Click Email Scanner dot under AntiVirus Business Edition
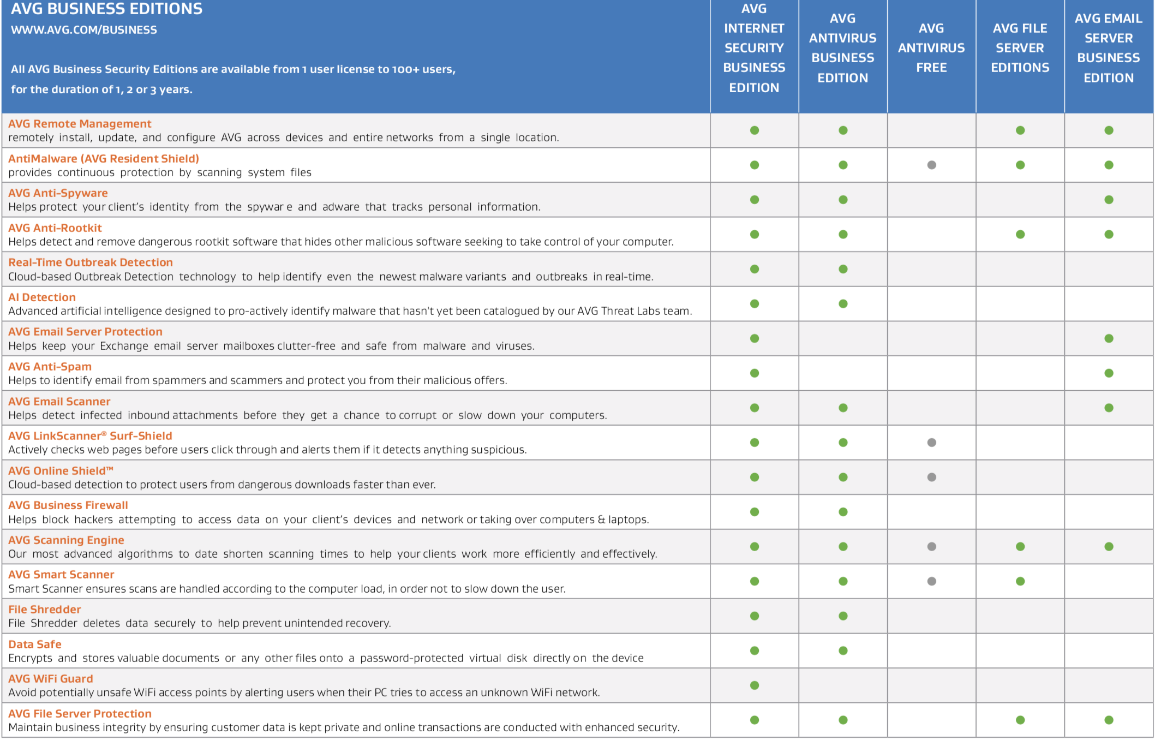The width and height of the screenshot is (1155, 740). 843,408
